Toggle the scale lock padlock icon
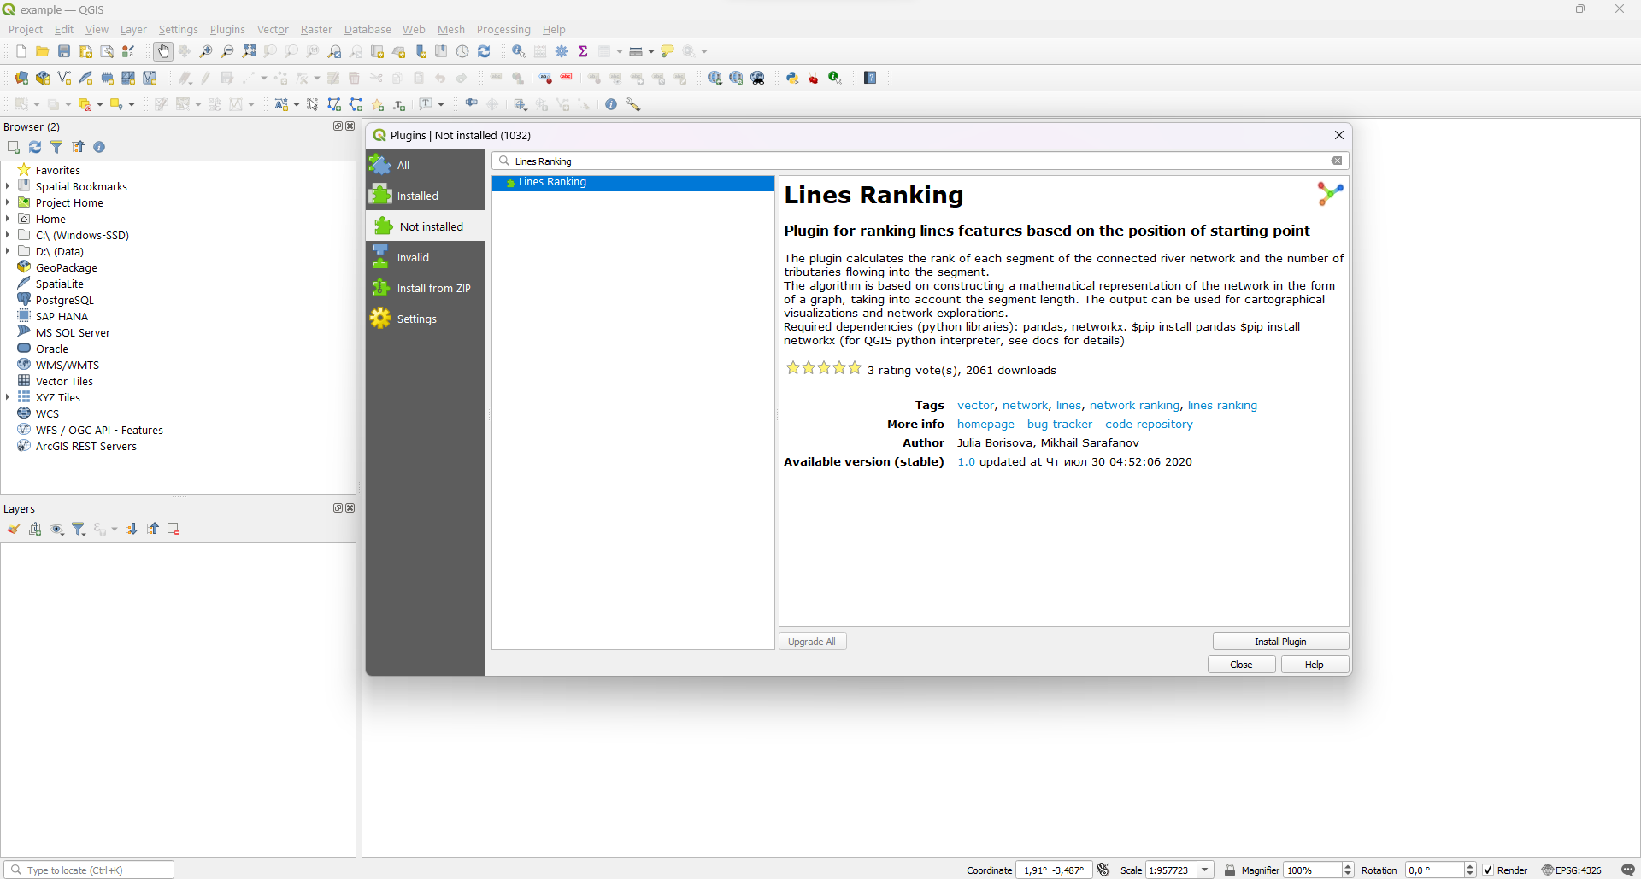Viewport: 1641px width, 879px height. [x=1230, y=870]
